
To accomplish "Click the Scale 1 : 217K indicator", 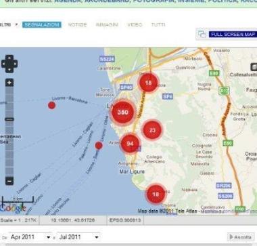I will 18,220.
